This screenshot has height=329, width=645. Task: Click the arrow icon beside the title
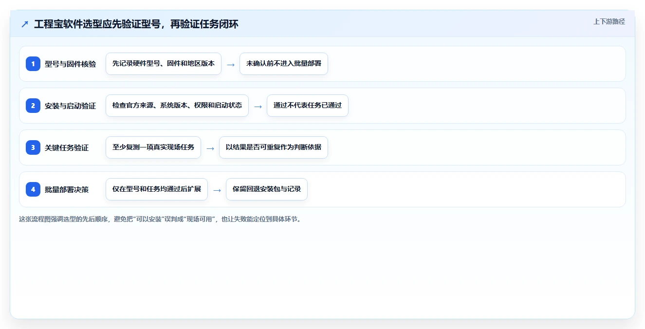(25, 24)
